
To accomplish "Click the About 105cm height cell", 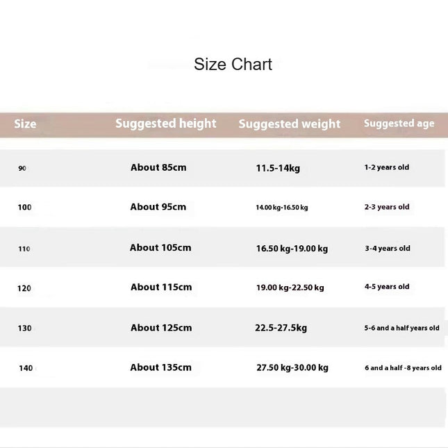I will pos(160,248).
